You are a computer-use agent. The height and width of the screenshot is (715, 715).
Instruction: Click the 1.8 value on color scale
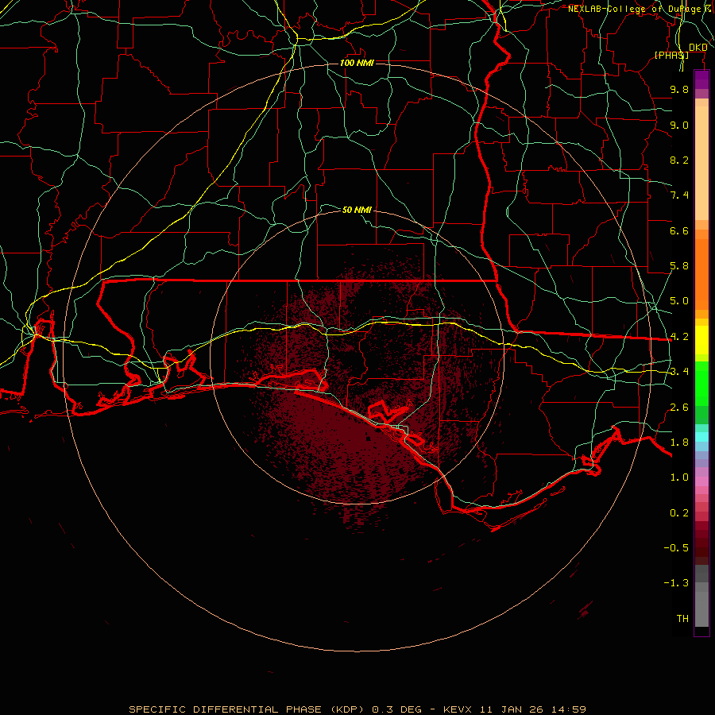pyautogui.click(x=679, y=443)
